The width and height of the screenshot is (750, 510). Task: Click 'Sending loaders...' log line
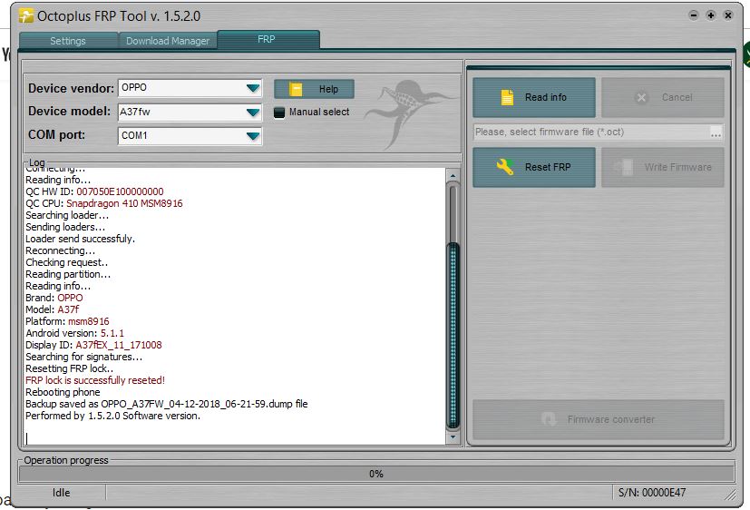(x=65, y=227)
